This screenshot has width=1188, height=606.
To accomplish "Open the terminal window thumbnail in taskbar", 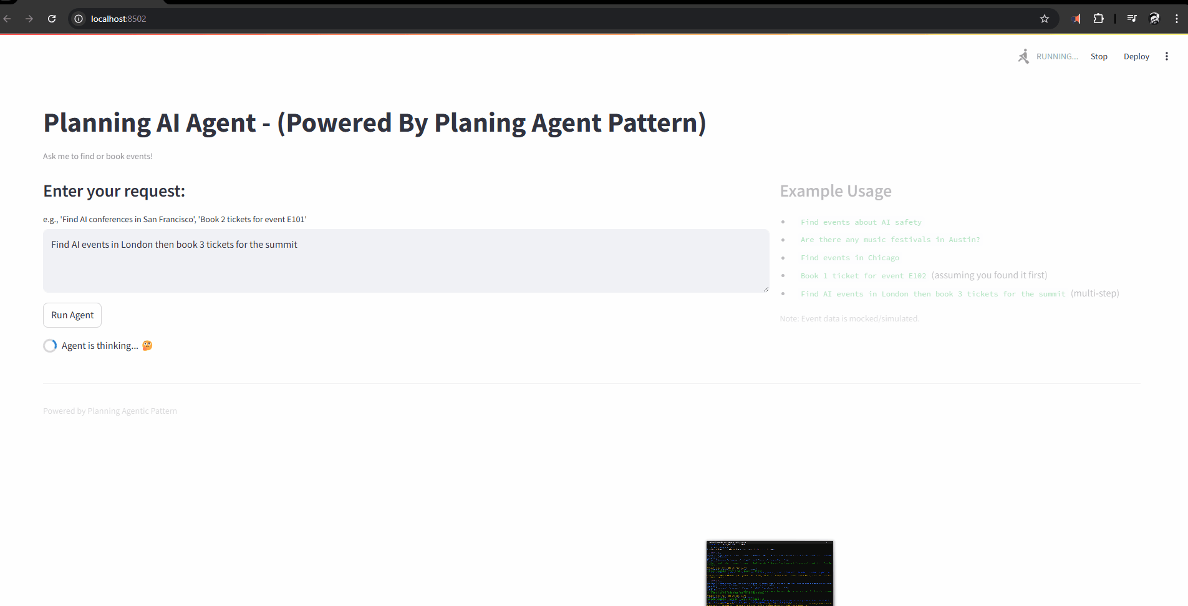I will pos(769,573).
